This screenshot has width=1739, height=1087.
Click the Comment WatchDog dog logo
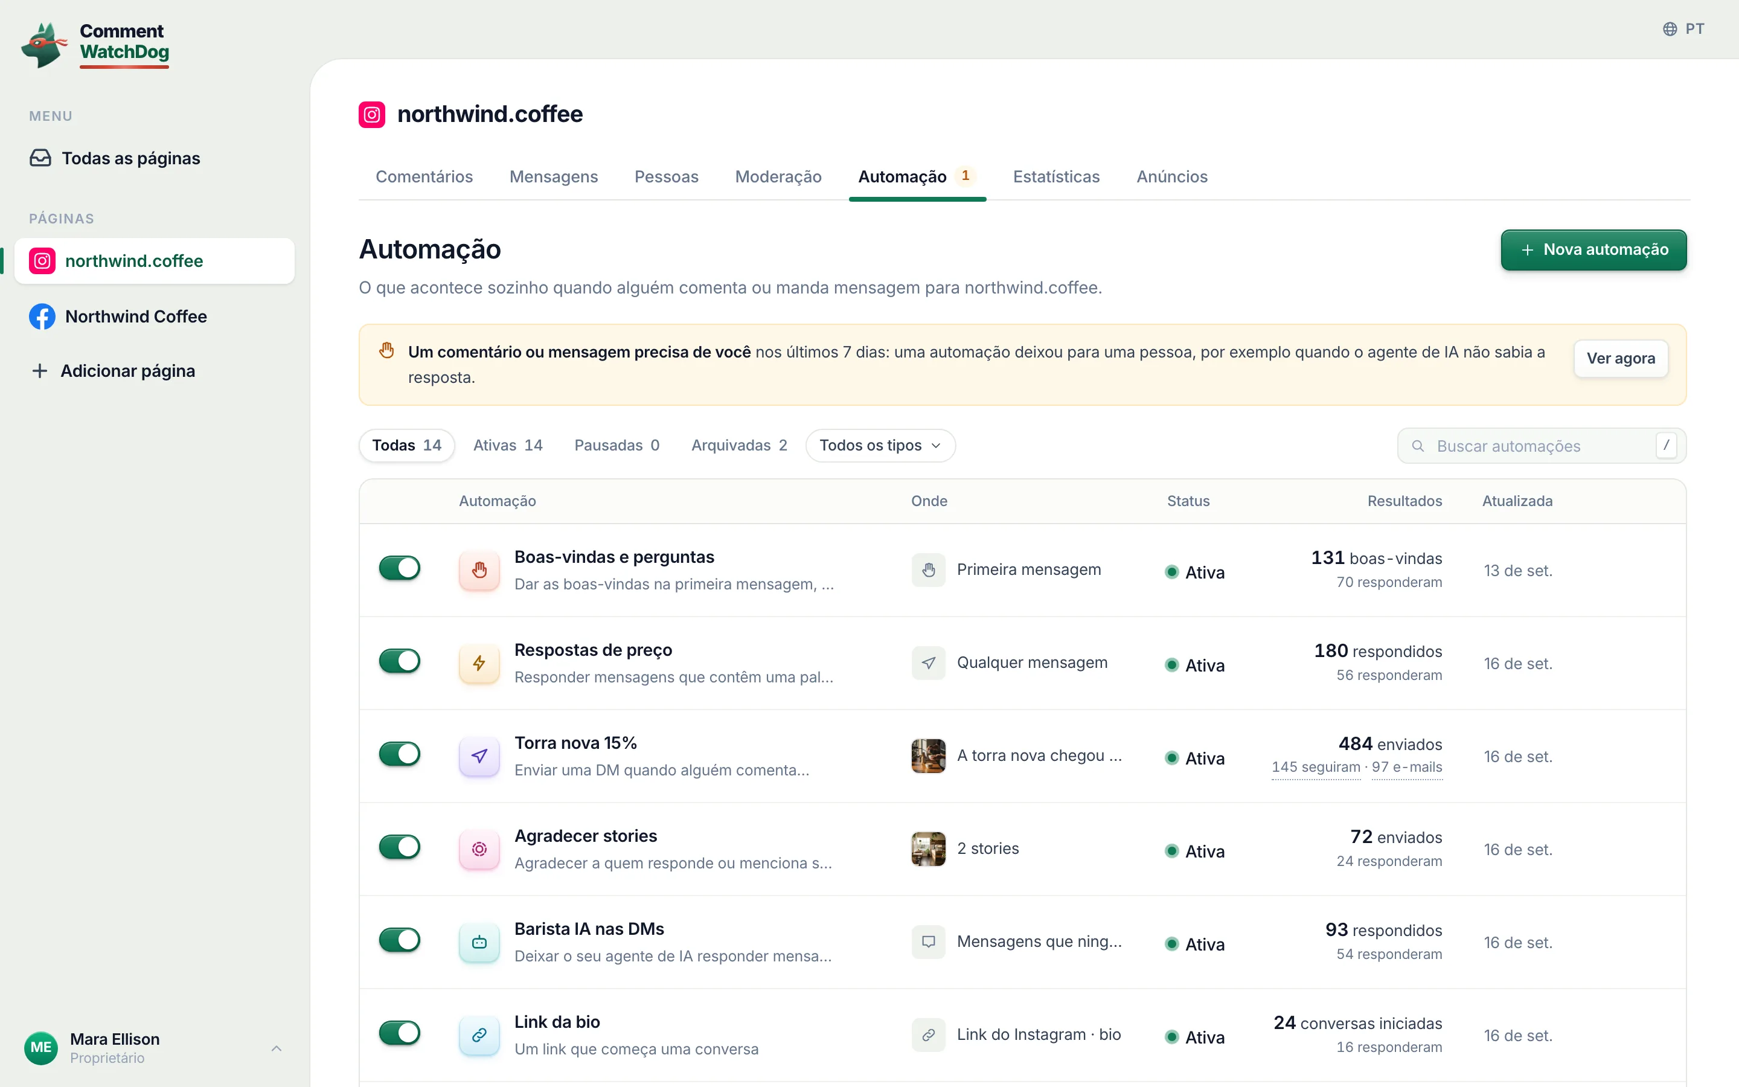[x=45, y=45]
